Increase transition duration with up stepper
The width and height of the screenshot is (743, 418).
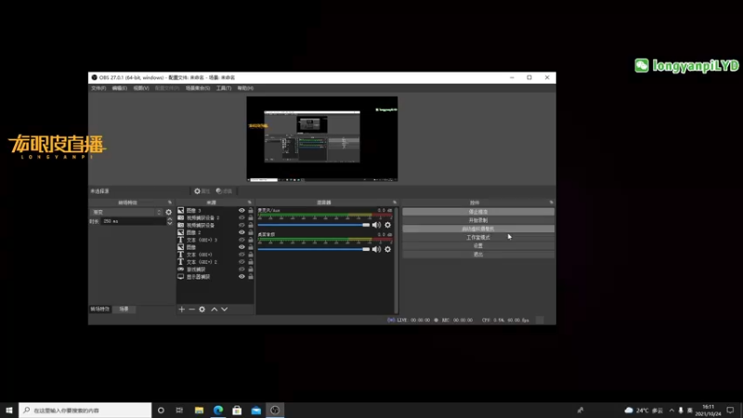(170, 219)
